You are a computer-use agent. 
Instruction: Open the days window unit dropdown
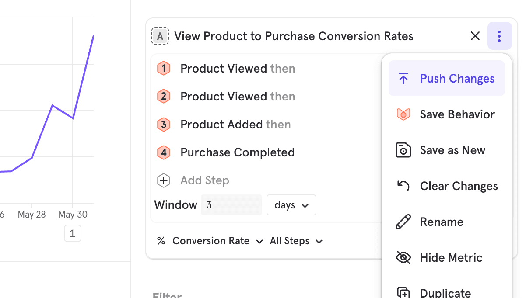click(291, 205)
